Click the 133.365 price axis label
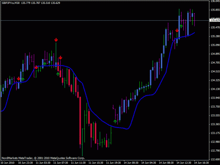This screenshot has height=165, width=220. (x=215, y=124)
